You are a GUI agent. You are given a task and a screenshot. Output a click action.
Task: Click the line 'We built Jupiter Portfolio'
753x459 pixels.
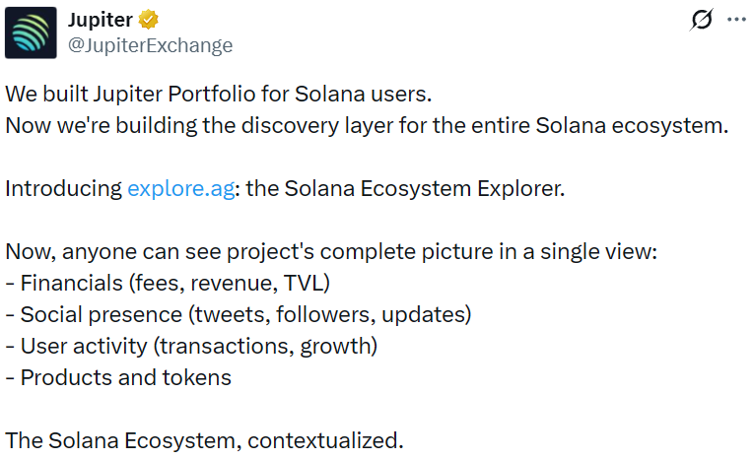[219, 97]
